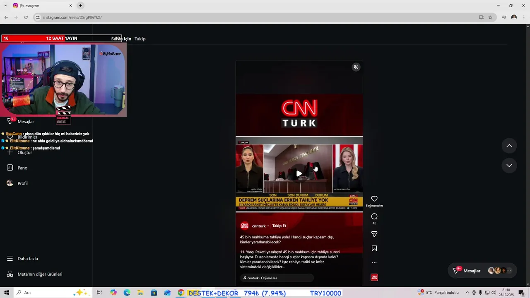
Task: Open Copilot from taskbar
Action: click(x=113, y=293)
